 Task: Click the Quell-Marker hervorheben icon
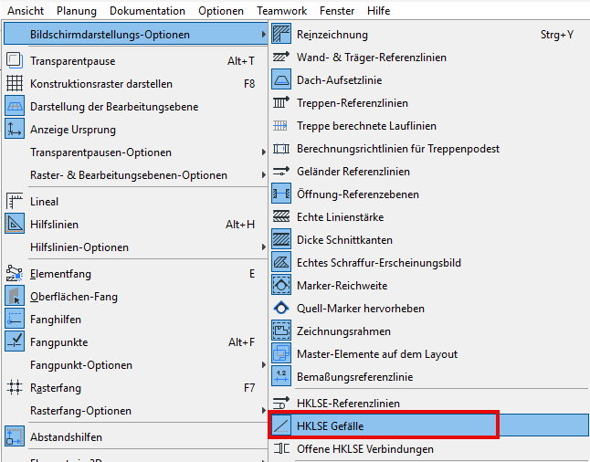pyautogui.click(x=280, y=309)
